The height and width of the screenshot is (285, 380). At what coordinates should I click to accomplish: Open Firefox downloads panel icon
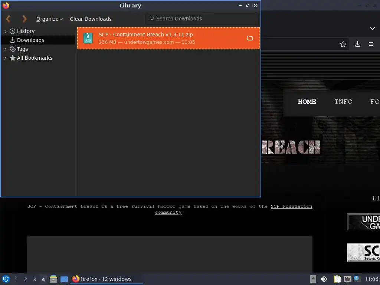pos(357,44)
